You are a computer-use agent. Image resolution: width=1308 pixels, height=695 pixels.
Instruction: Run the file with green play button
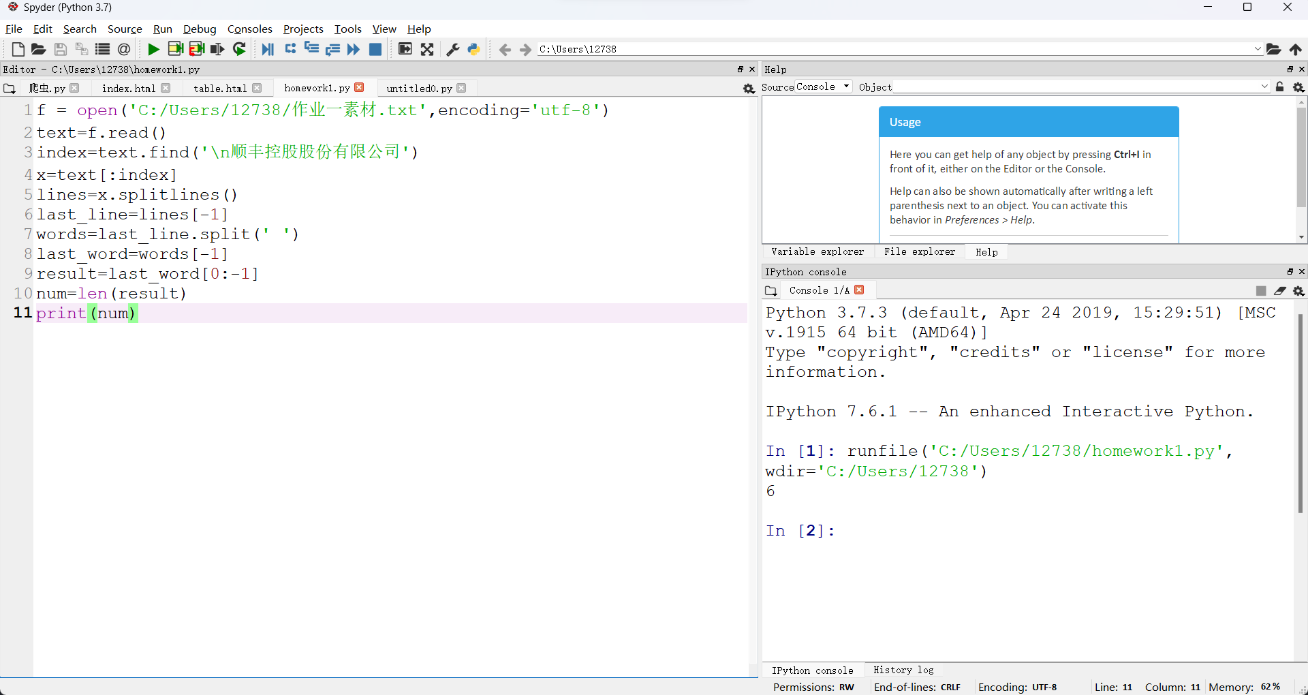click(153, 49)
